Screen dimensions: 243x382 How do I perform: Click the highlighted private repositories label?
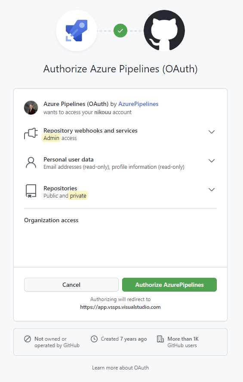click(78, 196)
